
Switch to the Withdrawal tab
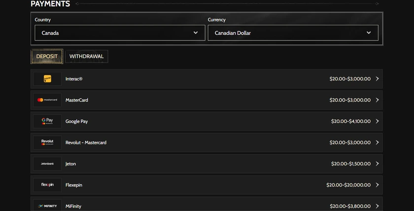pos(87,56)
